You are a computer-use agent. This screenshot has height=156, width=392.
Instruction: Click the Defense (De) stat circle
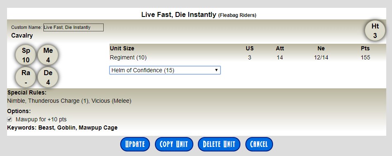point(48,77)
